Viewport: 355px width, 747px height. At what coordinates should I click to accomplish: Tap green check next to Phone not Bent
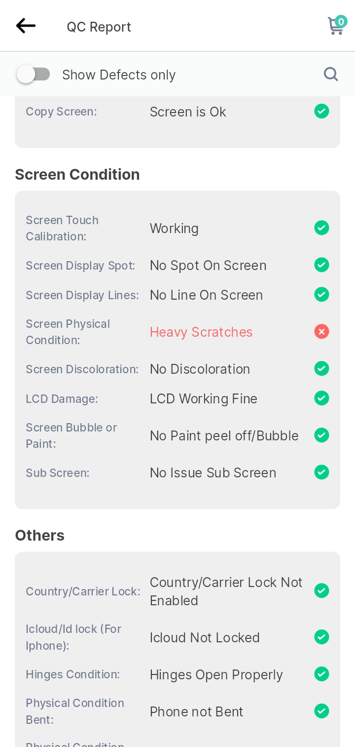(321, 711)
